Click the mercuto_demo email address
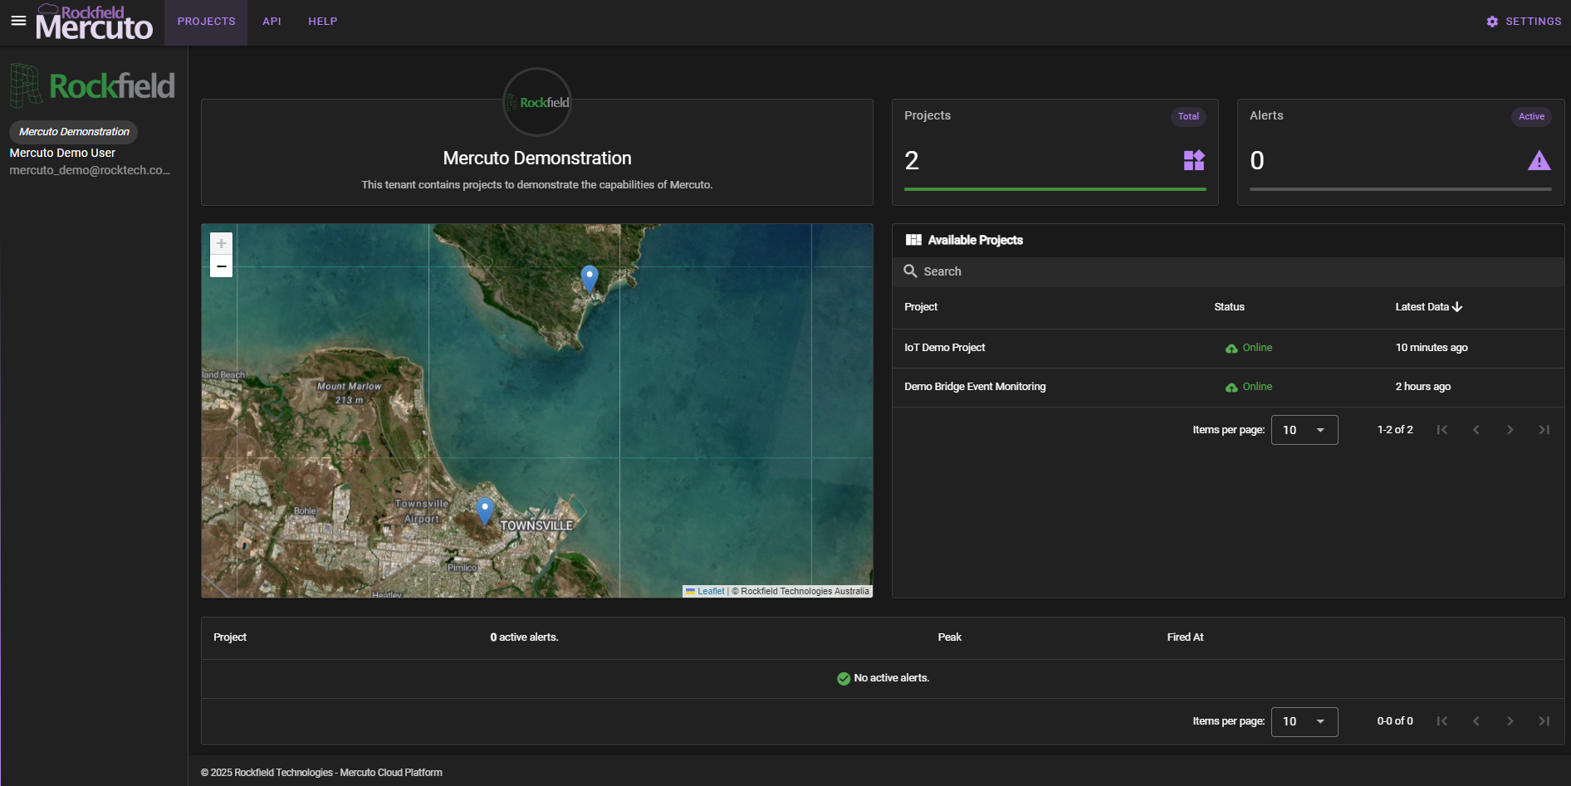 [x=90, y=171]
